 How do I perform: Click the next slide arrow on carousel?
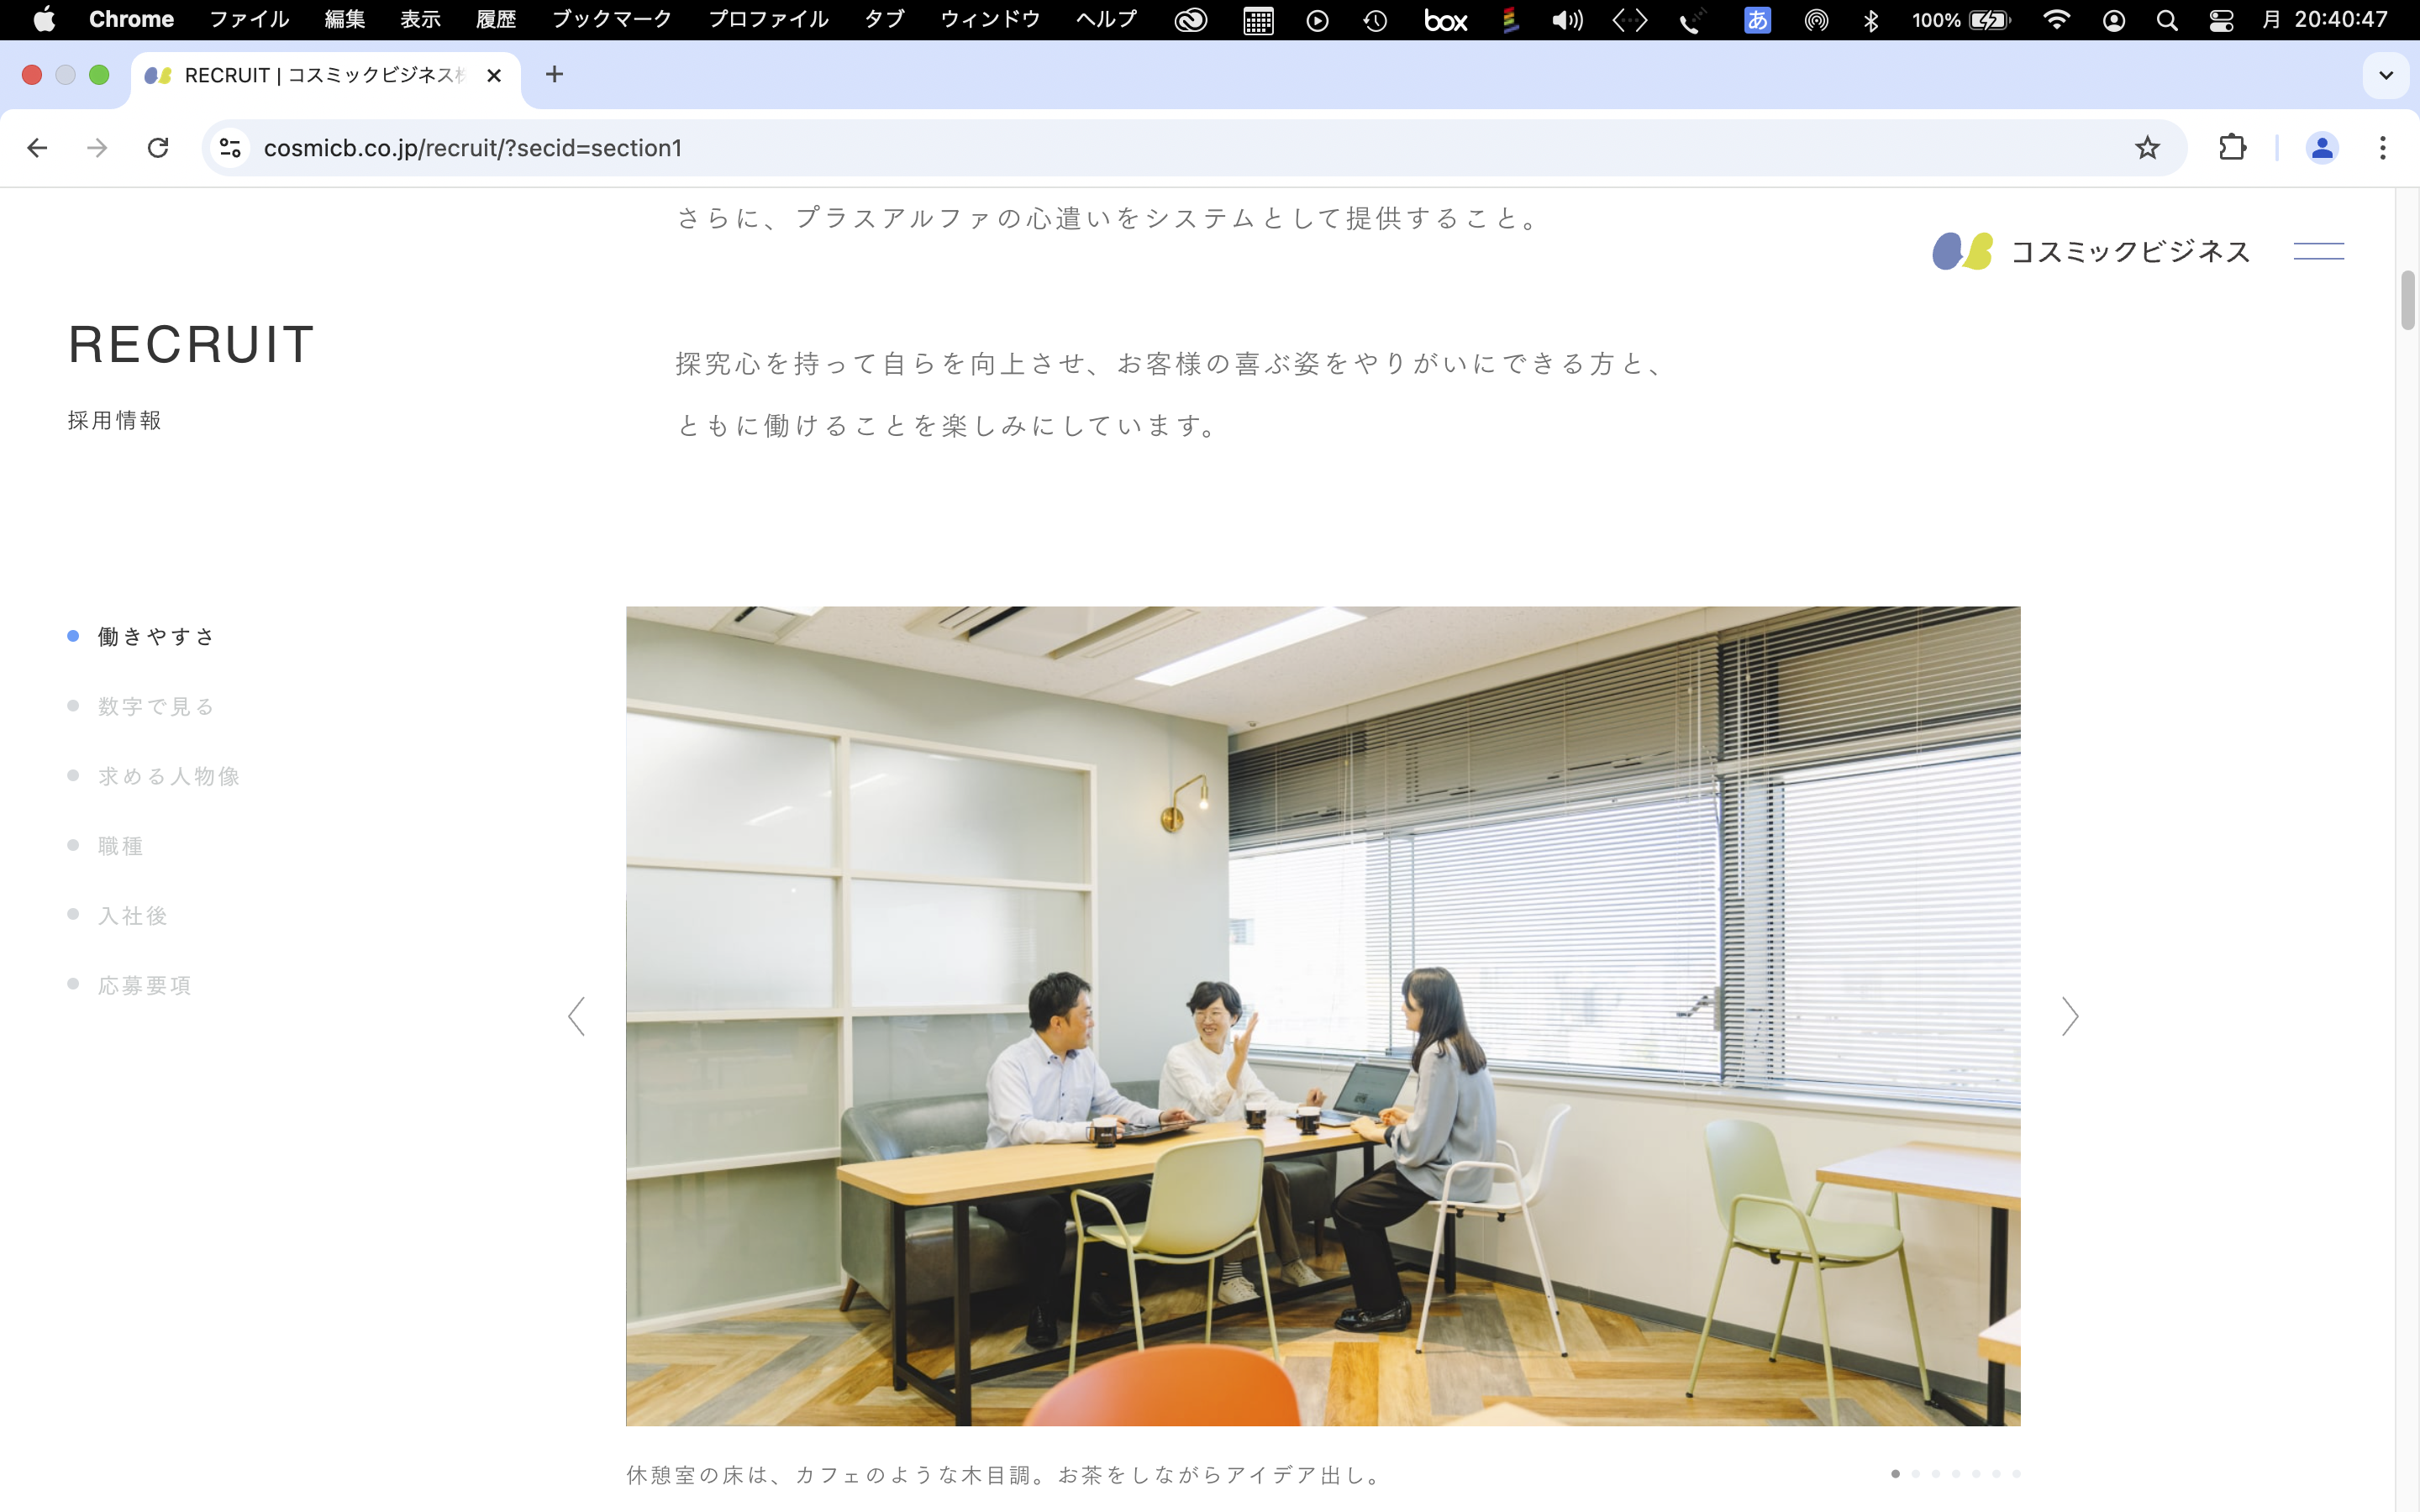pos(2069,1016)
